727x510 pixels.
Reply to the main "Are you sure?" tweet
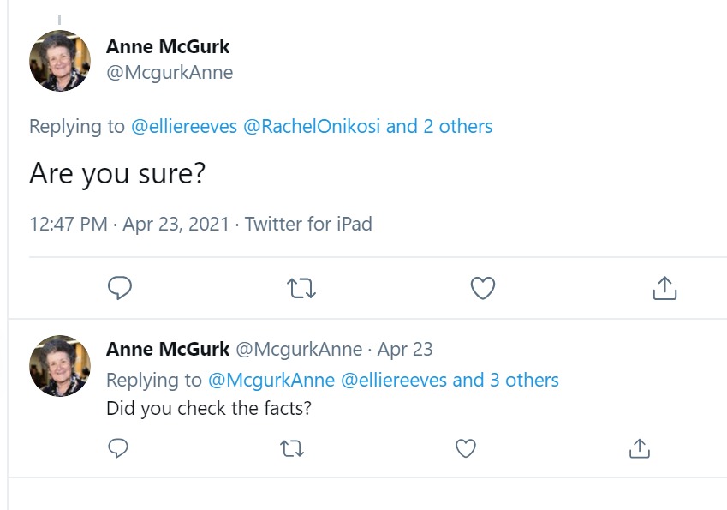coord(120,289)
